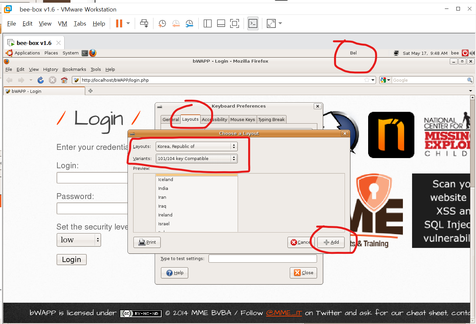This screenshot has width=476, height=324.
Task: Open the Firefox Bookmarks menu
Action: click(74, 70)
